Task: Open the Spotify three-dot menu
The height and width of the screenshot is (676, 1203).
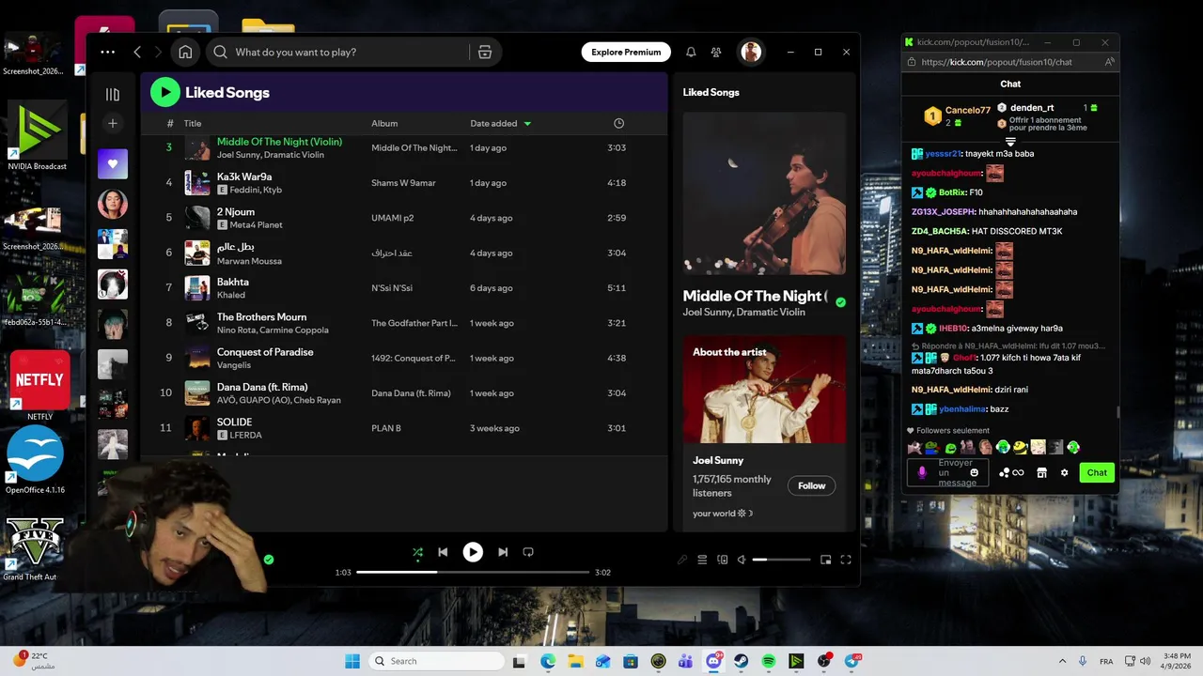Action: coord(107,53)
